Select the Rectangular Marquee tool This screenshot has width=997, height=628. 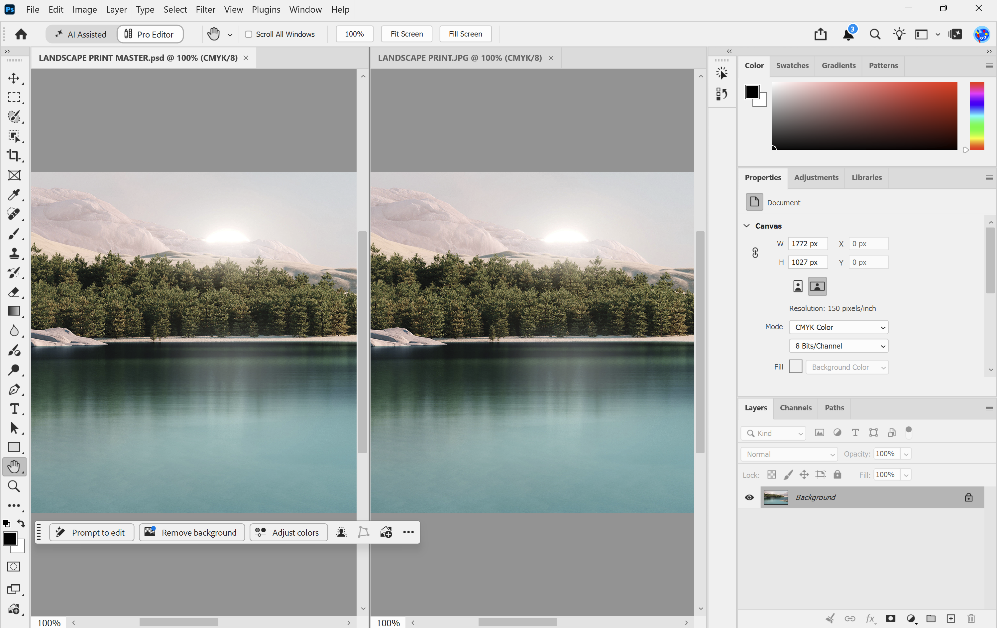coord(14,98)
